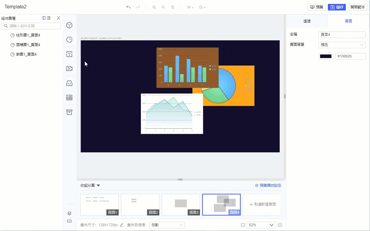Open the text component category
Viewport: 370px width, 231px height.
coord(69,54)
